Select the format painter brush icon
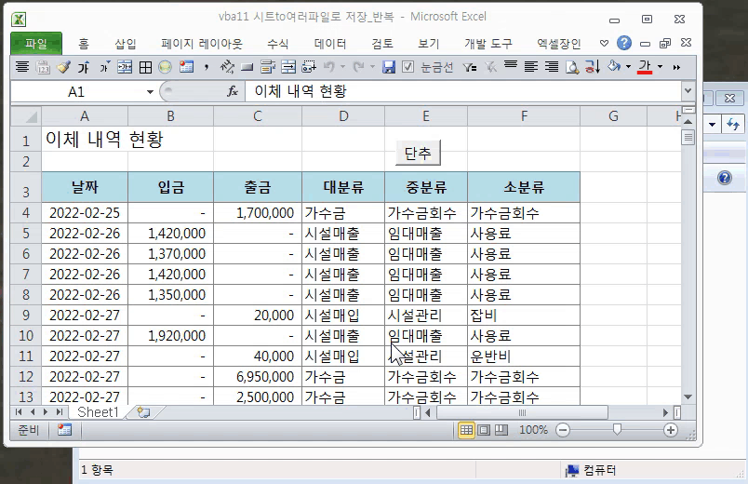 [x=63, y=67]
